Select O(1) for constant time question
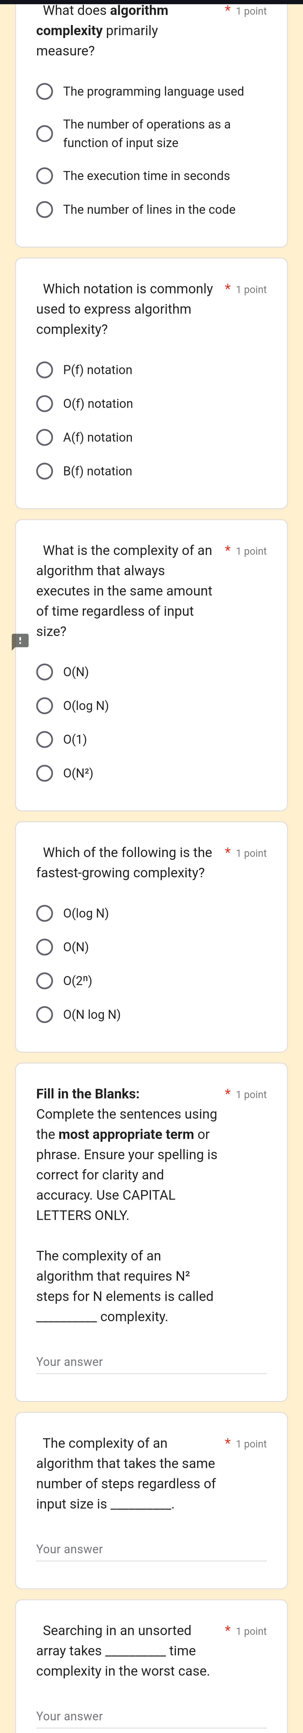Screen dimensions: 303x1733 point(45,739)
